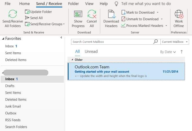Switch to the View tab
This screenshot has width=192, height=131.
89,4
